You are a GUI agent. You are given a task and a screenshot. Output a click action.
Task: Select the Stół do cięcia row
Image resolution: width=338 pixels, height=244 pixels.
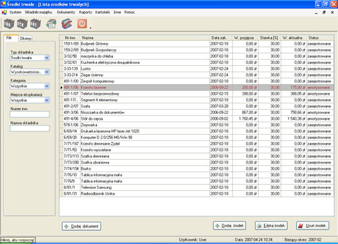click(197, 119)
